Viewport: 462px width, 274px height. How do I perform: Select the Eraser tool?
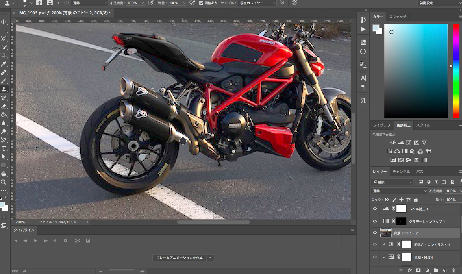point(4,106)
